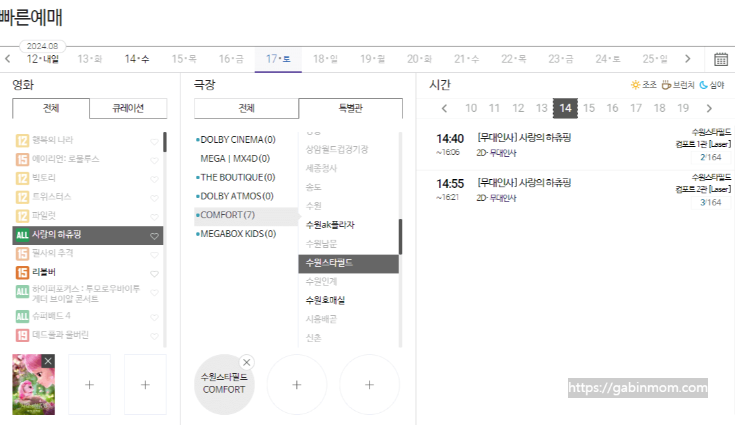
Task: Toggle the heart icon next to 트위스터스
Action: pyautogui.click(x=153, y=198)
